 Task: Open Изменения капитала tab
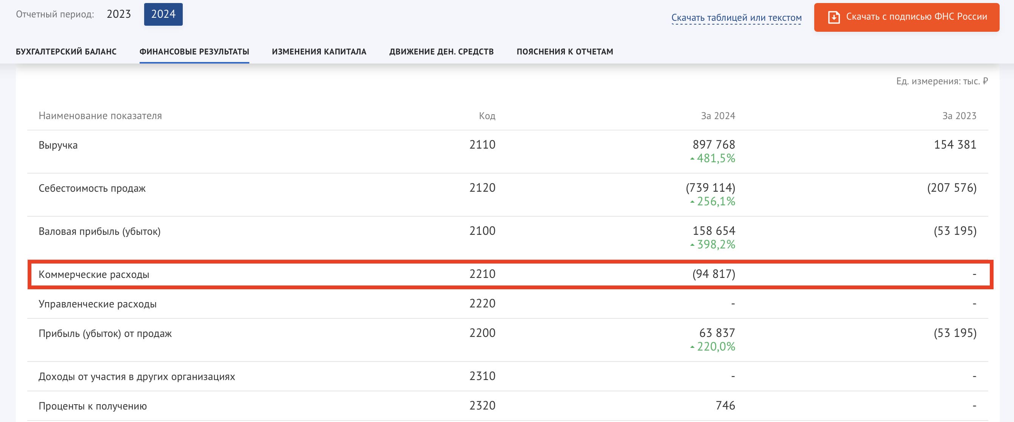319,51
